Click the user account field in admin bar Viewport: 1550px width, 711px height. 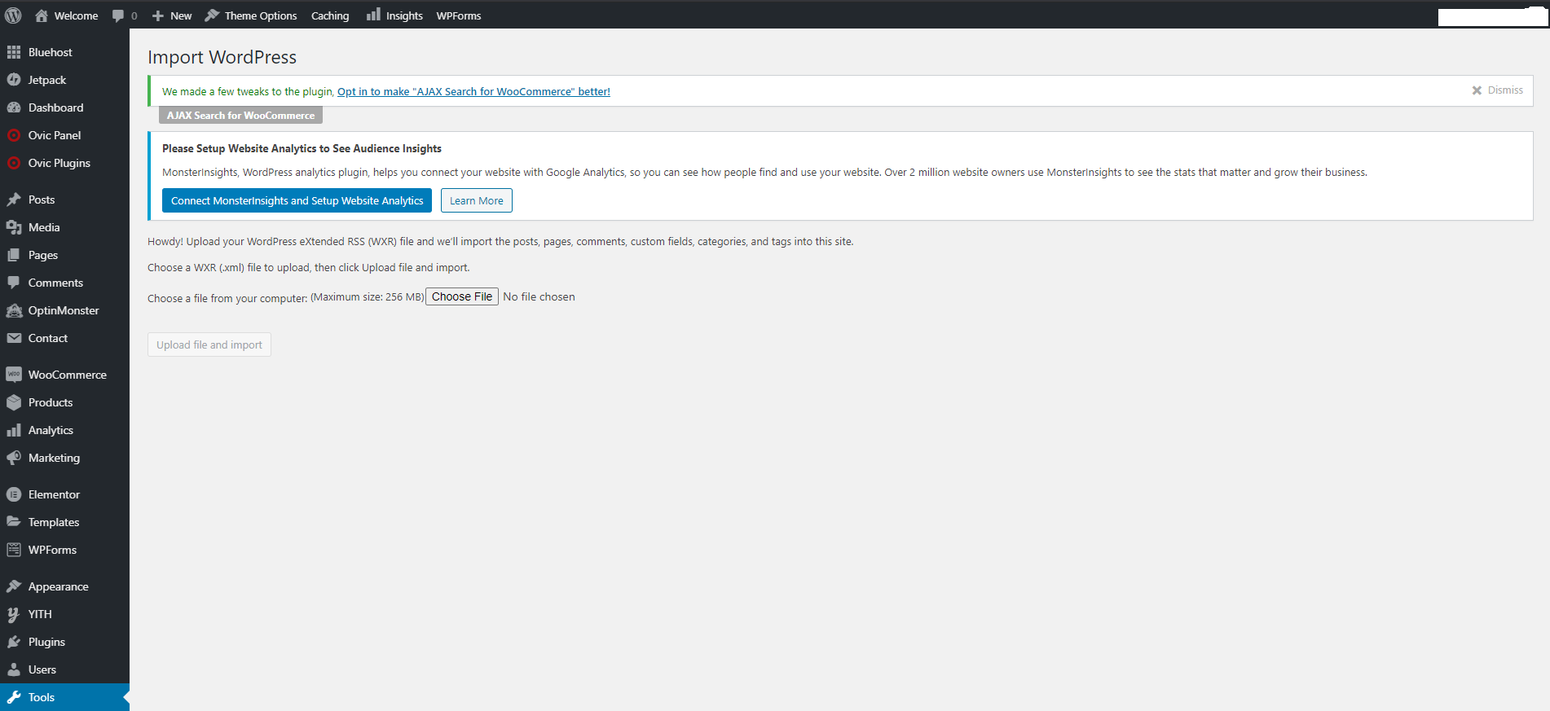coord(1492,16)
